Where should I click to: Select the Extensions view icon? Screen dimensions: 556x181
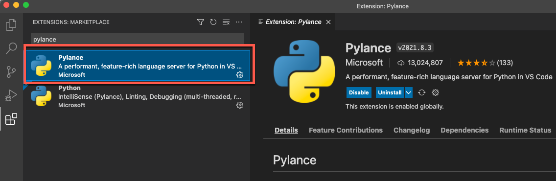coord(11,119)
